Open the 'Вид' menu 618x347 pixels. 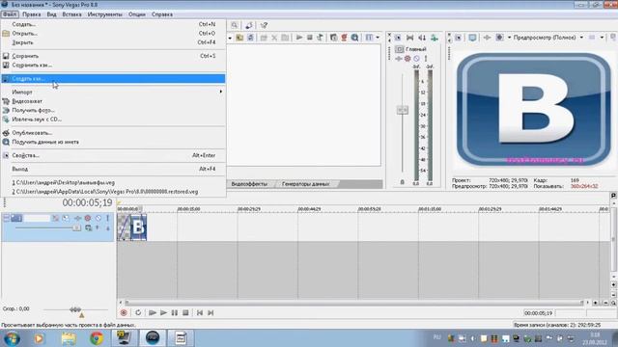[x=51, y=14]
